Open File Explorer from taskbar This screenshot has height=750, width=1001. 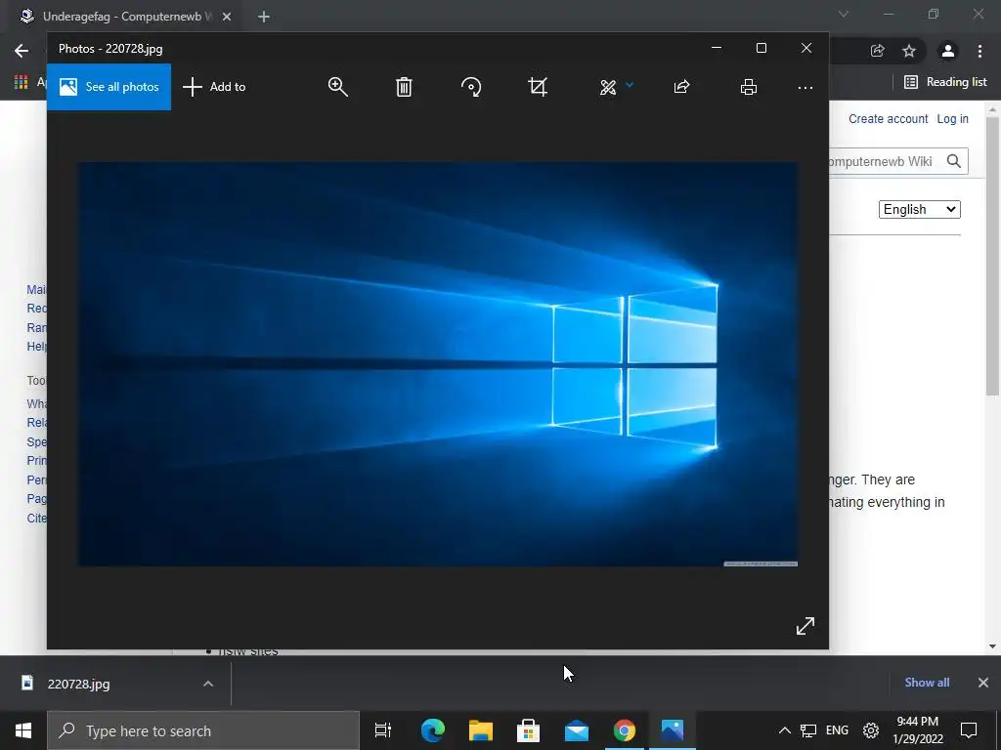(x=481, y=730)
